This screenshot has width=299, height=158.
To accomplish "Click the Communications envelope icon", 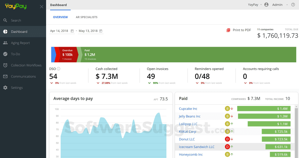I will pos(5,77).
